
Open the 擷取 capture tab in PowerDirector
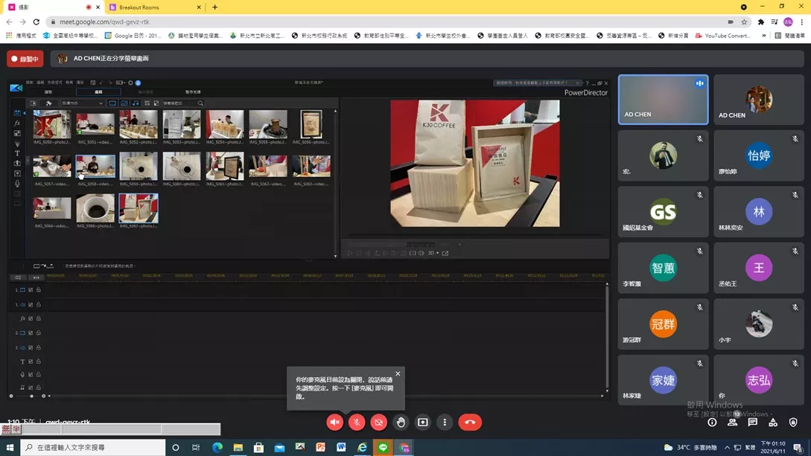(48, 92)
